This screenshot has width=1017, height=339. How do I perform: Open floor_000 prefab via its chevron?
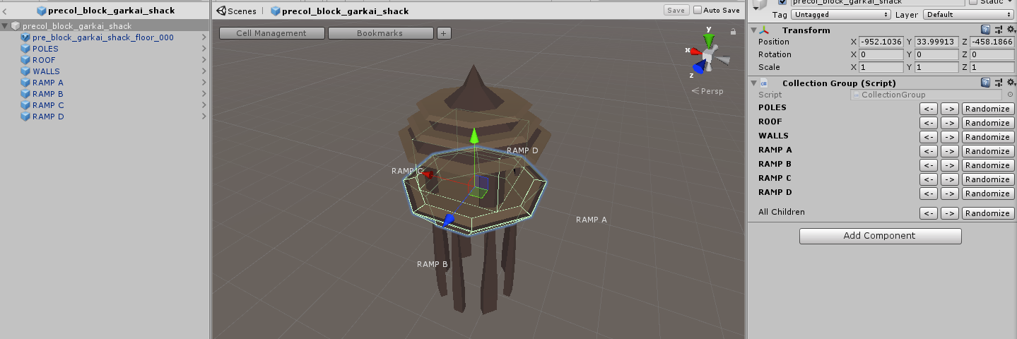click(204, 37)
